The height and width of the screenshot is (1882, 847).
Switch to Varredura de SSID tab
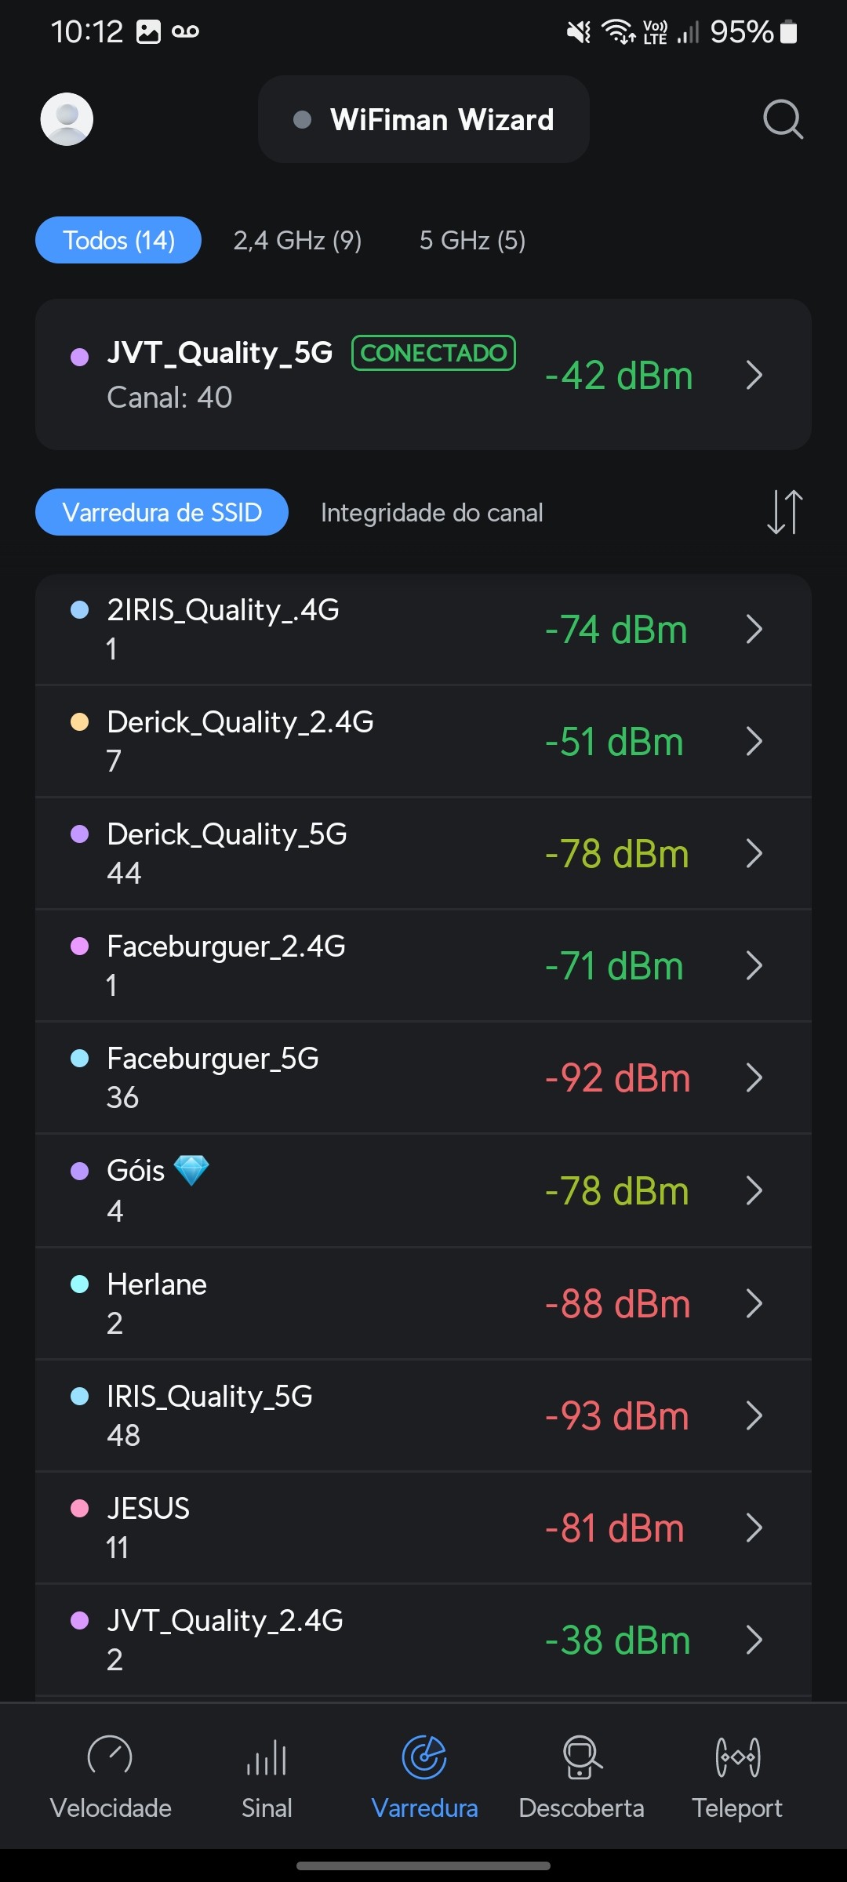coord(162,513)
